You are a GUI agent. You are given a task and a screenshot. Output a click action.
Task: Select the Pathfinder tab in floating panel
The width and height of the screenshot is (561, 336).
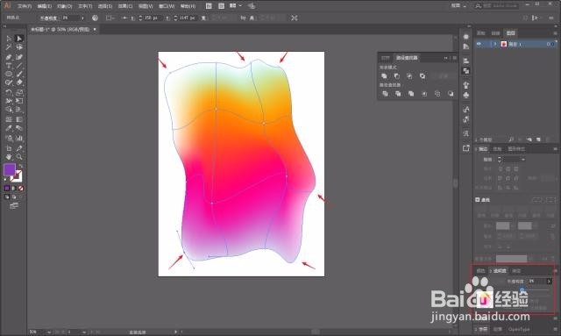407,58
